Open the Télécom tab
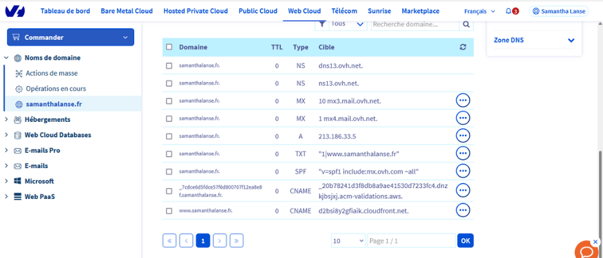603x258 pixels. tap(344, 11)
